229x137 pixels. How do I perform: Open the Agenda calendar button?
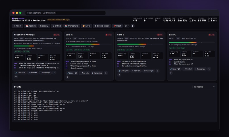31,26
